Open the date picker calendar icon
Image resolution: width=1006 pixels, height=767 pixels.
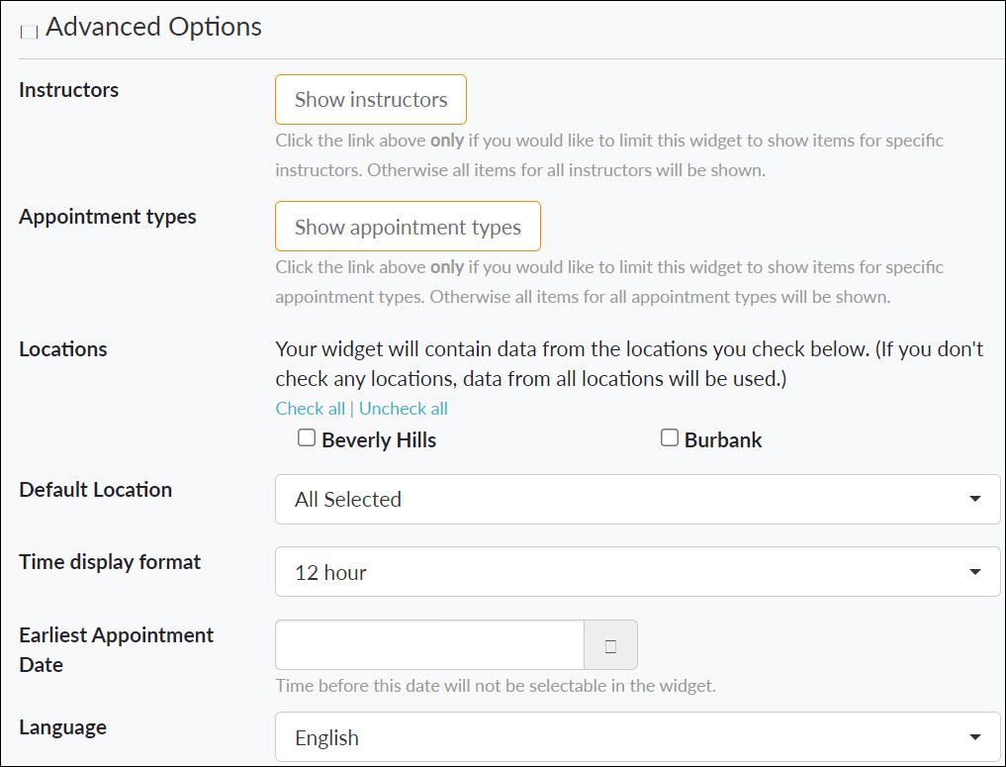point(611,644)
